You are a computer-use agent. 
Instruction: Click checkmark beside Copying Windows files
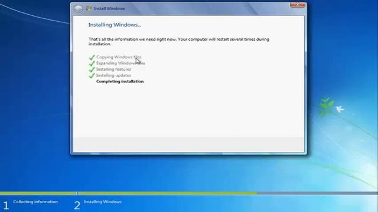click(x=92, y=58)
